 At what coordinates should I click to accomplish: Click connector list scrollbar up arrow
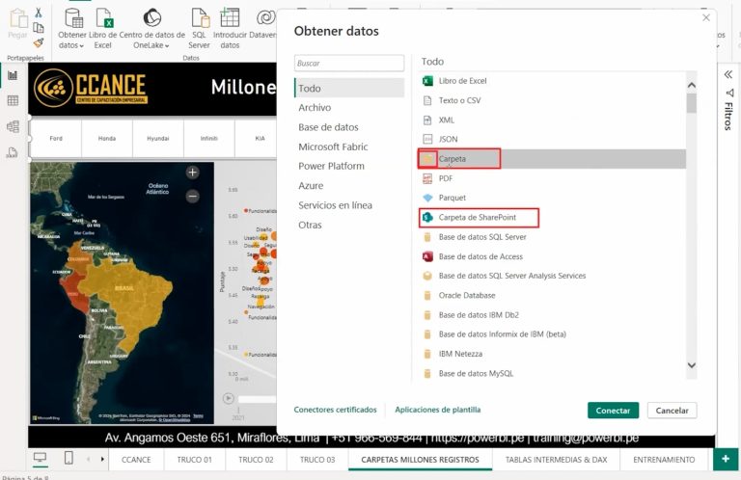(x=692, y=86)
